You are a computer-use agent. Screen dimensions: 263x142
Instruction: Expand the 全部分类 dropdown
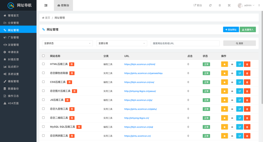[122, 43]
